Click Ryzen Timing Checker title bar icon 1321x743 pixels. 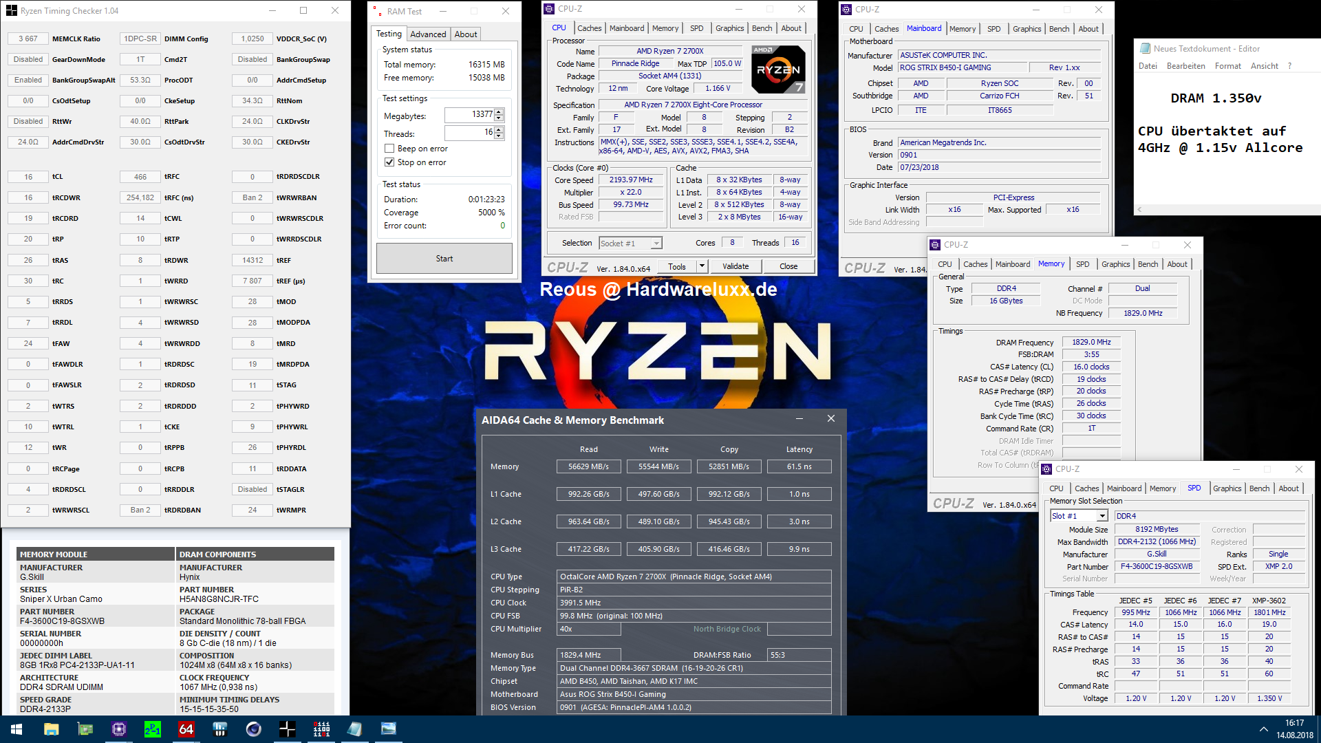[x=11, y=10]
